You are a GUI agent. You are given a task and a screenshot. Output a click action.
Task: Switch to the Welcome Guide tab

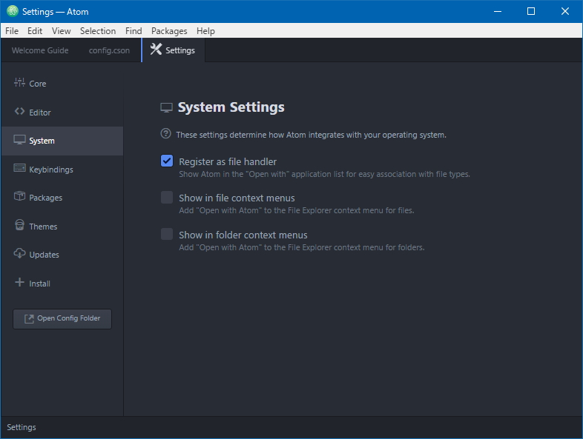[x=40, y=50]
